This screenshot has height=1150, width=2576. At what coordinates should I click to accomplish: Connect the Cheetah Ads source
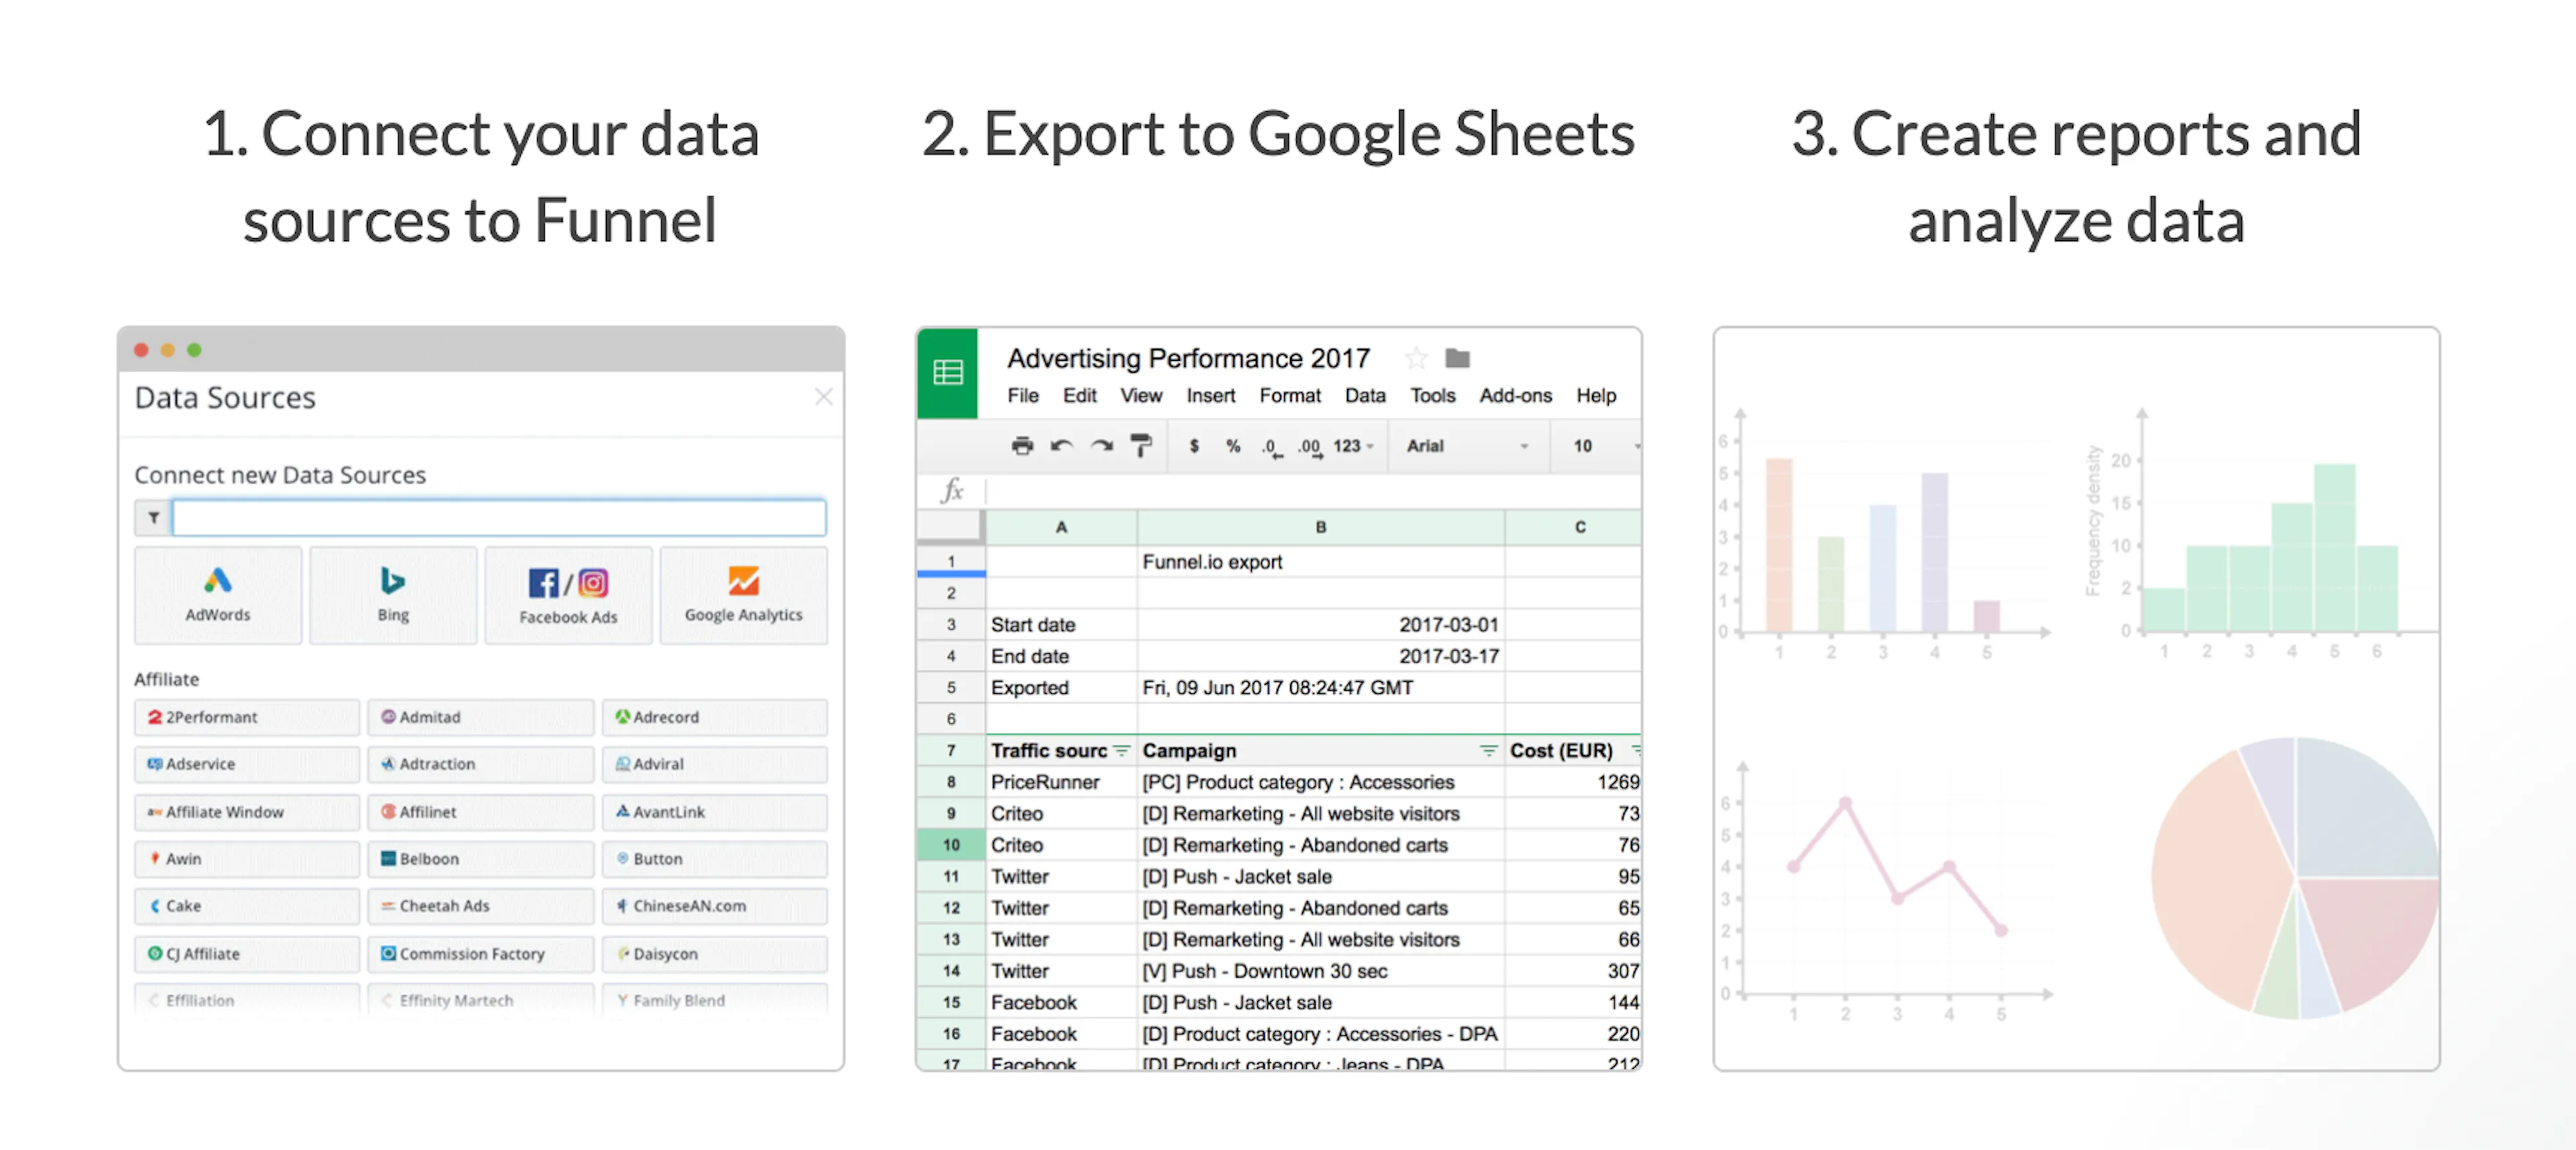[480, 906]
